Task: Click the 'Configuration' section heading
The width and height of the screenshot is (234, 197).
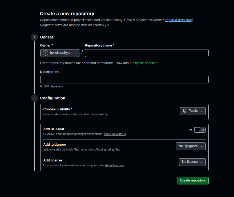Action: pyautogui.click(x=53, y=98)
